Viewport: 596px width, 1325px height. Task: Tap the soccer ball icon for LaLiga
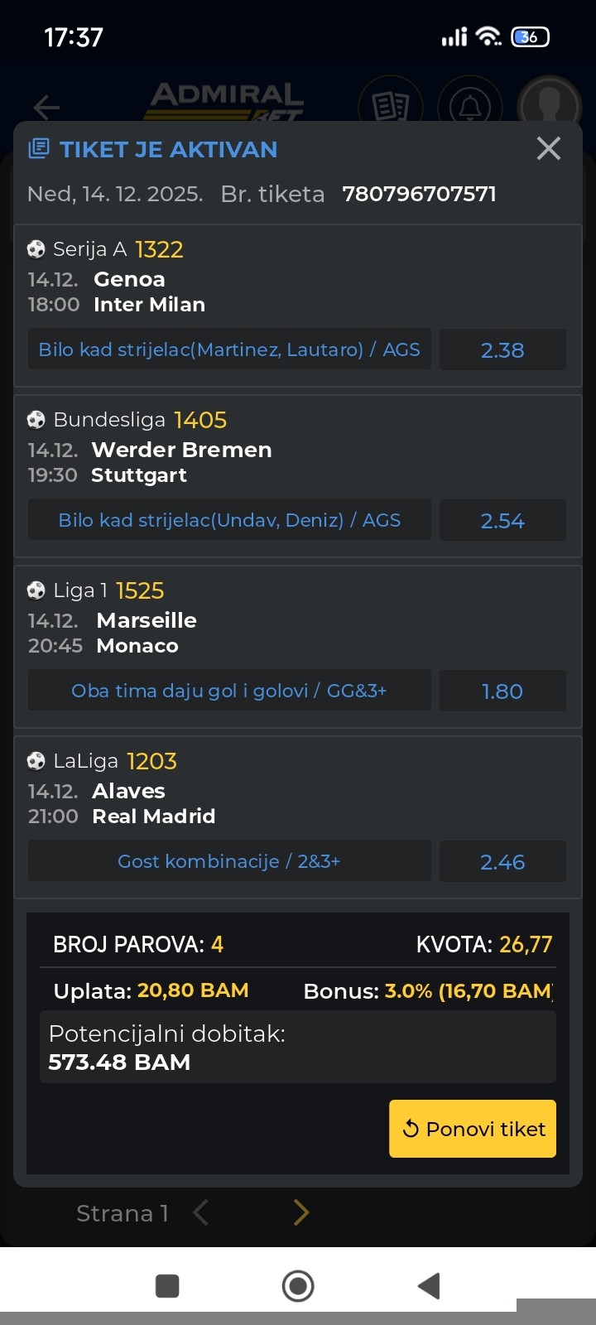(x=36, y=761)
